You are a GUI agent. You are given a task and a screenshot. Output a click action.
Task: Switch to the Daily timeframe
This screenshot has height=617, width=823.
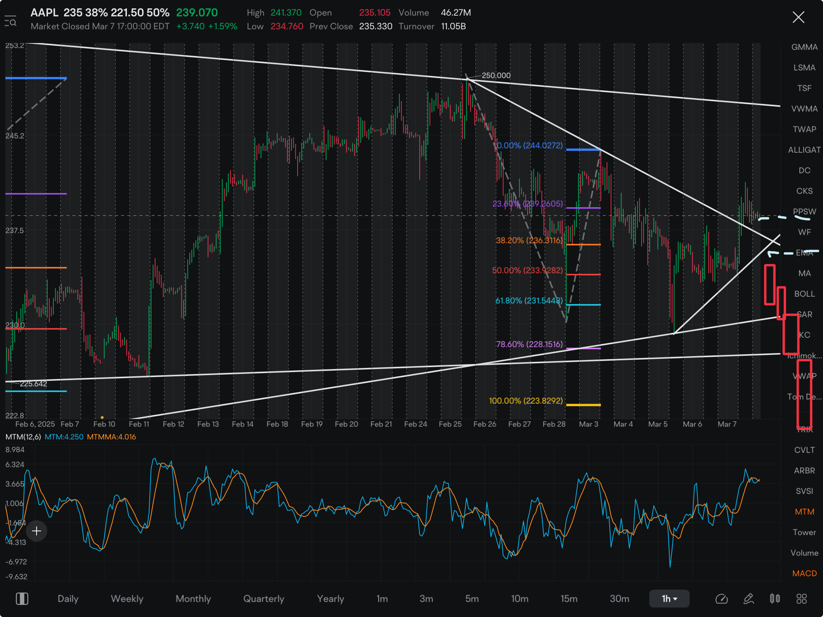tap(68, 599)
